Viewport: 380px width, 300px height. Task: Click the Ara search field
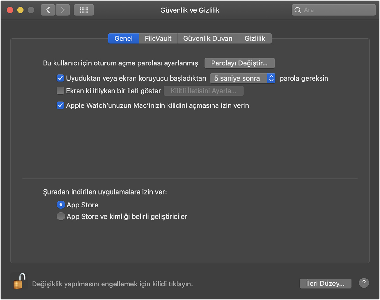pyautogui.click(x=337, y=10)
